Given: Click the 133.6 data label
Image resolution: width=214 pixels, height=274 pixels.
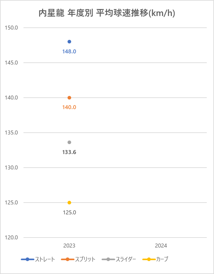Looking at the screenshot, I should pyautogui.click(x=69, y=152).
